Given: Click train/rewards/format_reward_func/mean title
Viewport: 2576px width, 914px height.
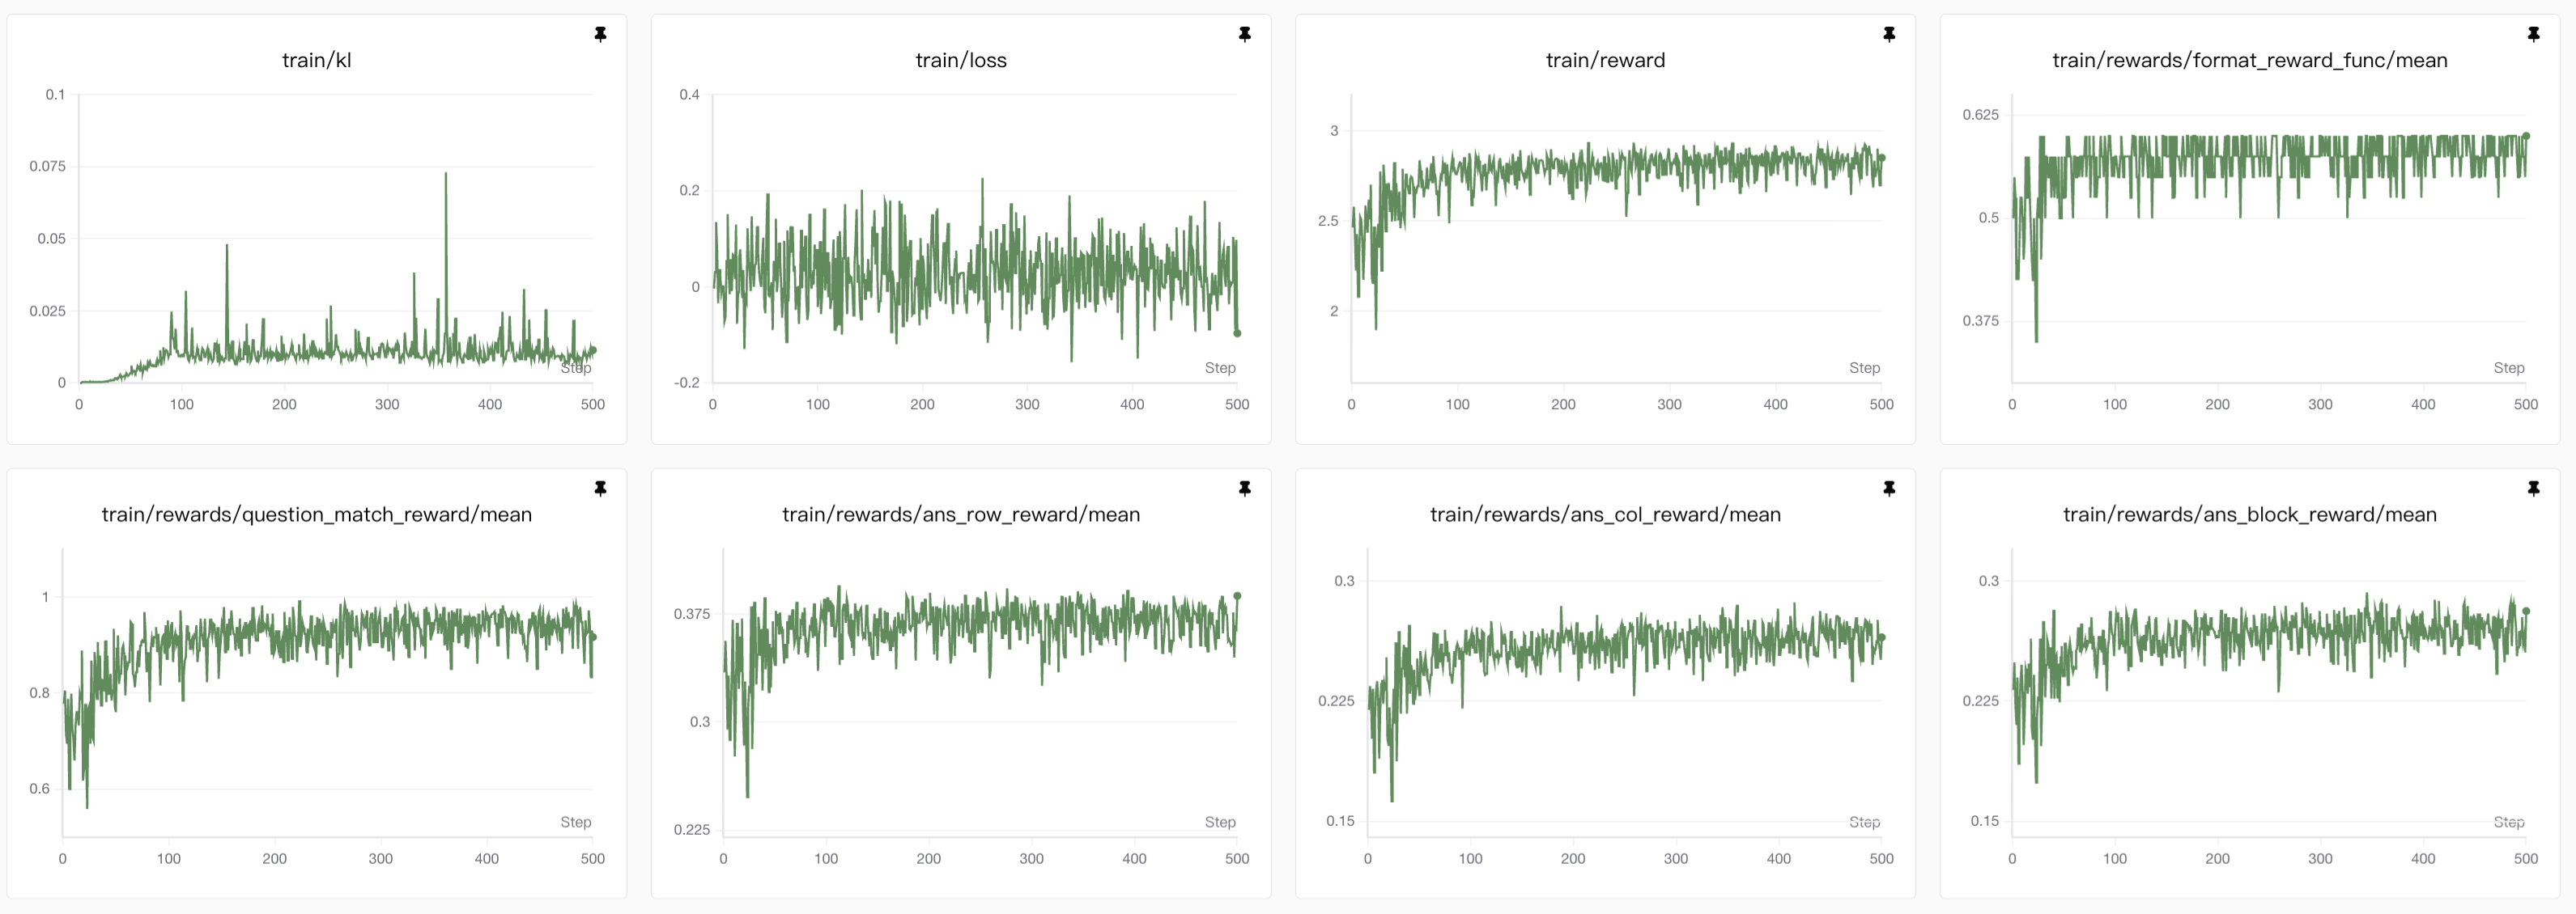Looking at the screenshot, I should (2249, 60).
